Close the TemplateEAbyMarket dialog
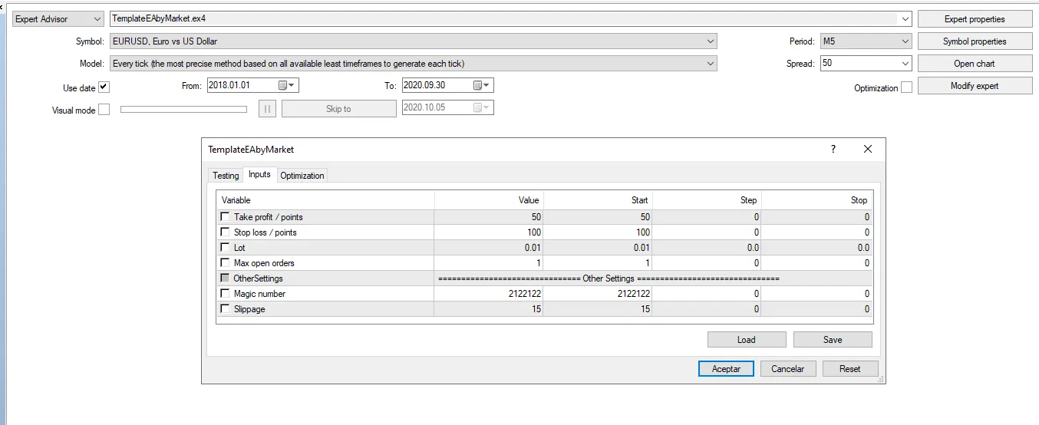This screenshot has width=1039, height=425. tap(868, 150)
